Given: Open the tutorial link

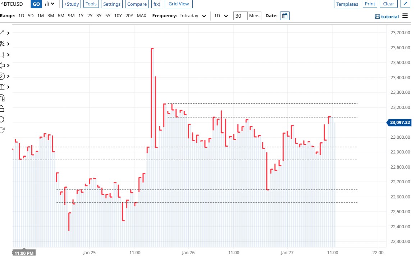Looking at the screenshot, I should [x=387, y=17].
